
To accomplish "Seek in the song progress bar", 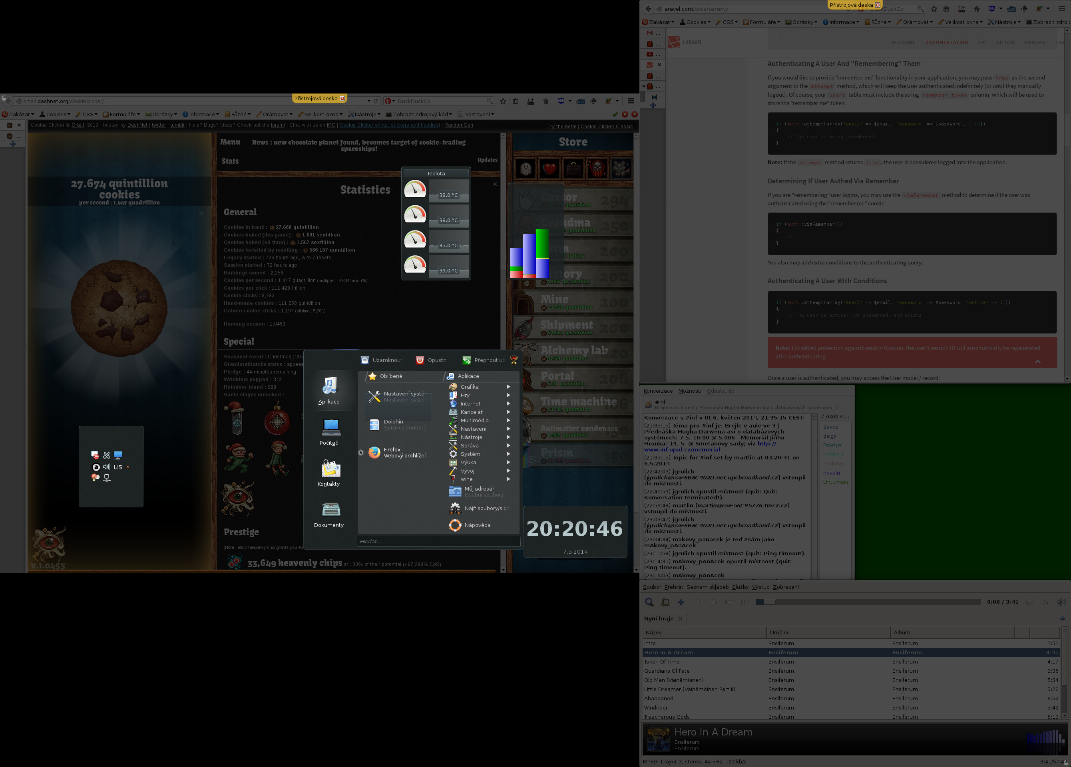I will [868, 602].
